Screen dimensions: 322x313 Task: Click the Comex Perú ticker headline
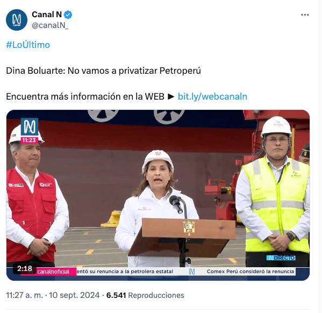[251, 272]
